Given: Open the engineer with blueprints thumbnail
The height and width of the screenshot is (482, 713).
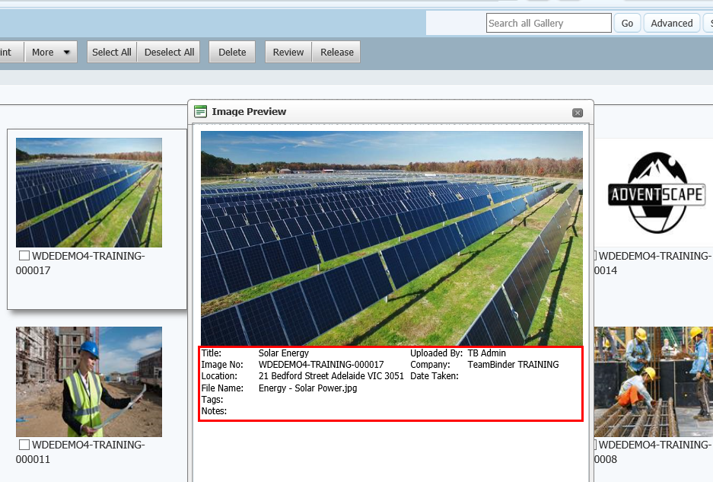Looking at the screenshot, I should 89,381.
